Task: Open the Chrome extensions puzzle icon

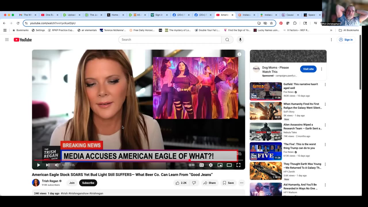Action: tap(295, 23)
